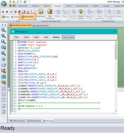
Task: Open the DMIS Editor
Action: (27, 17)
